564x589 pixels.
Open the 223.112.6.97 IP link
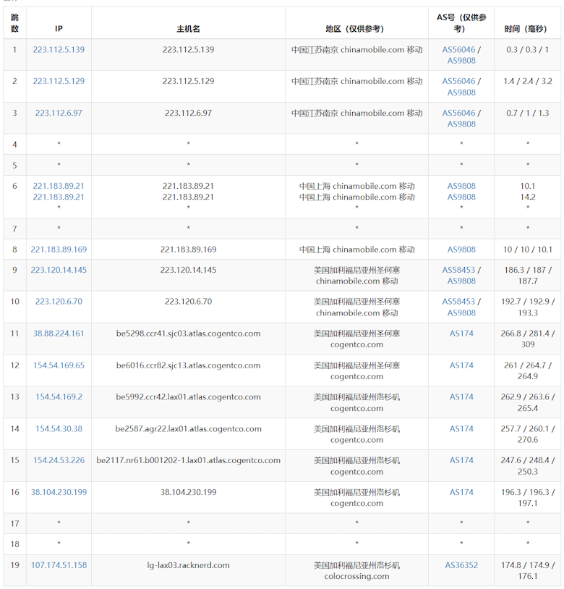(x=59, y=113)
